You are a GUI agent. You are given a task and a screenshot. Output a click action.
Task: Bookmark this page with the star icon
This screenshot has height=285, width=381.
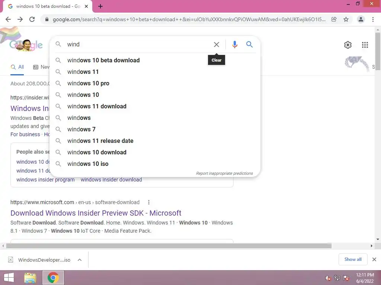pyautogui.click(x=346, y=19)
